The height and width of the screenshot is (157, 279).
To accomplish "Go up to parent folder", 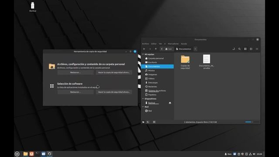I will pyautogui.click(x=156, y=49).
